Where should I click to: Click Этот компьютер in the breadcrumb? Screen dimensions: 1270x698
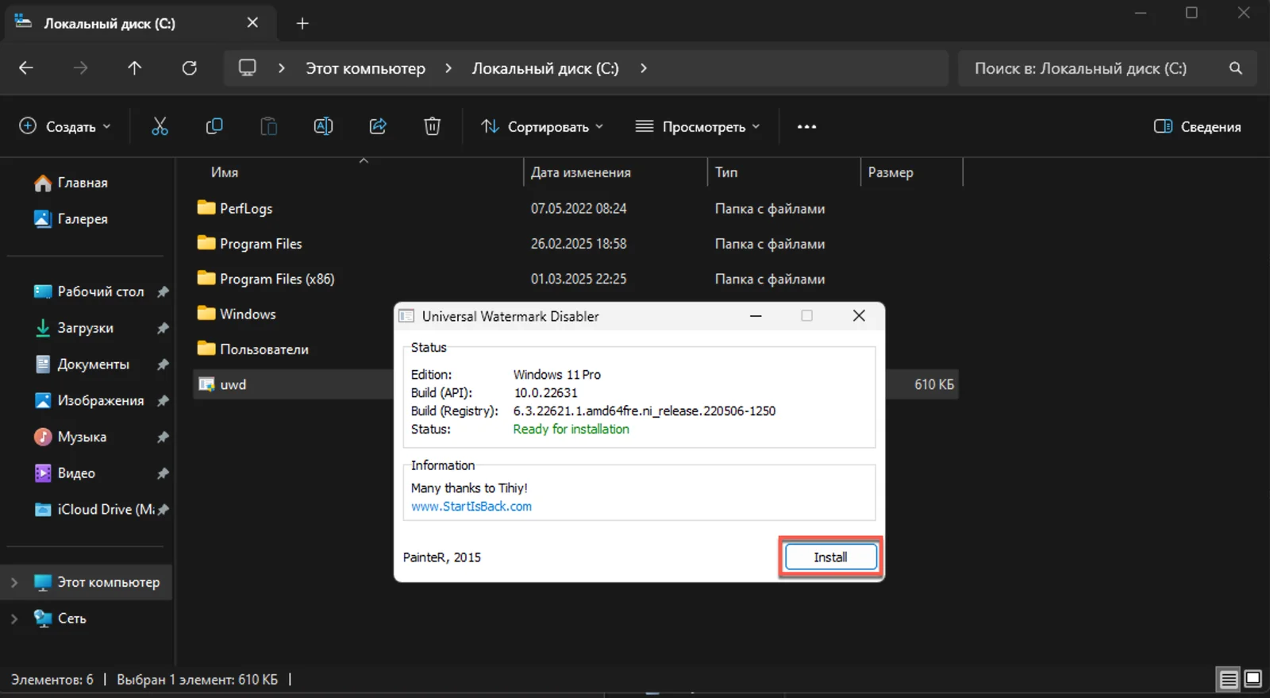[x=366, y=68]
